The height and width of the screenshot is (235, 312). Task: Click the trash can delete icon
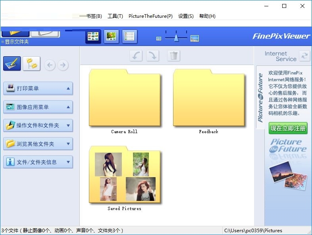tap(173, 56)
